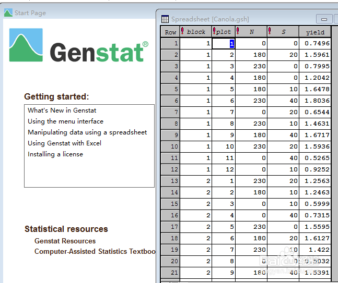Click the Genstat logo on Start Page
The height and width of the screenshot is (283, 338).
point(79,45)
